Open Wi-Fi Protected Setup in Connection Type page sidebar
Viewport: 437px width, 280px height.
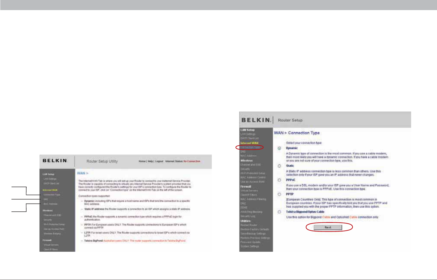pos(253,173)
